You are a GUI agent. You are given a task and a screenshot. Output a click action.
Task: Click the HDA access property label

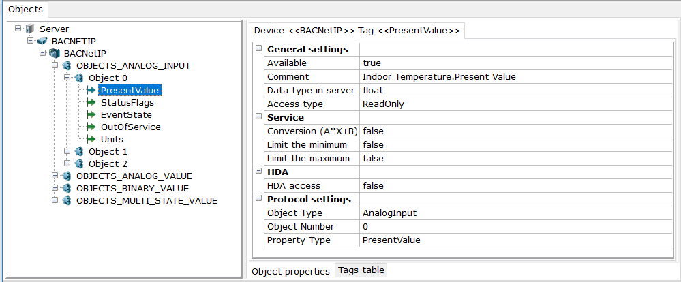pyautogui.click(x=294, y=186)
